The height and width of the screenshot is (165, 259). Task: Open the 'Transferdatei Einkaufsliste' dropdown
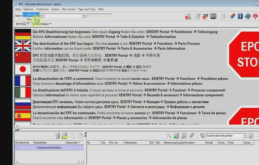point(226,136)
